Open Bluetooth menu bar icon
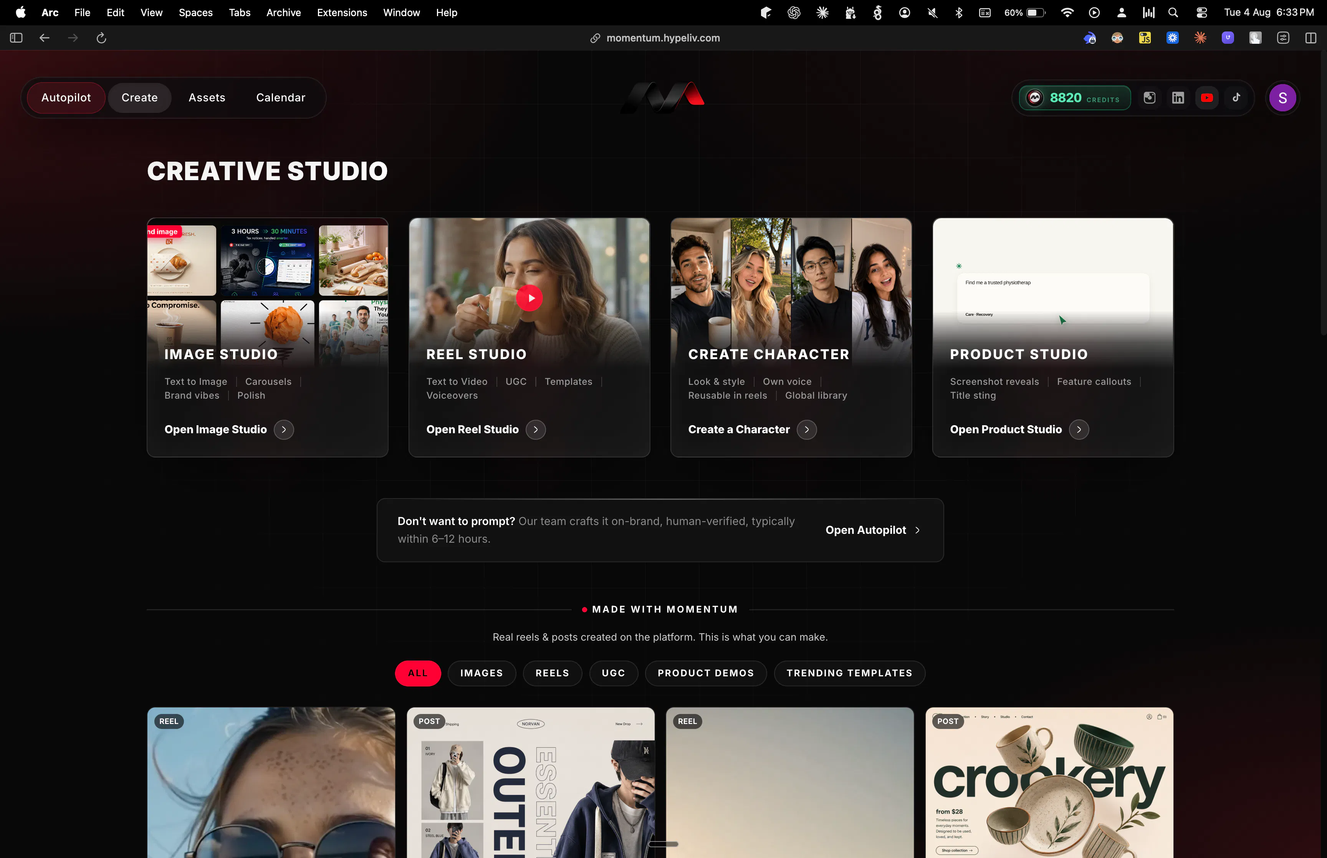 [958, 12]
